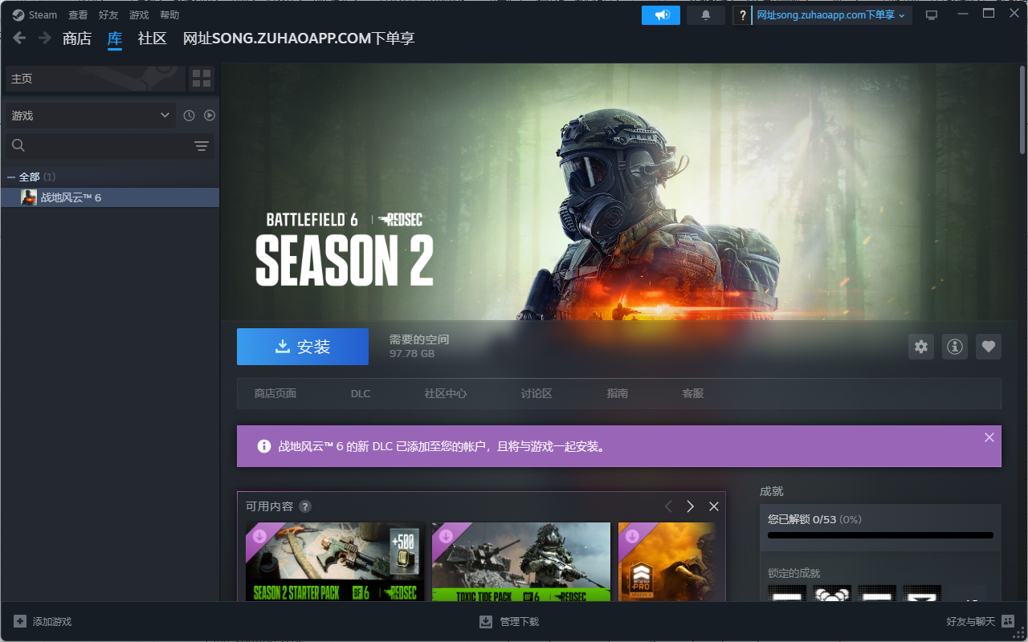Image resolution: width=1028 pixels, height=642 pixels.
Task: Open the notifications bell
Action: click(706, 15)
